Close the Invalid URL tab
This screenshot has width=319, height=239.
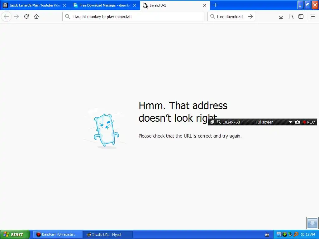pyautogui.click(x=205, y=6)
